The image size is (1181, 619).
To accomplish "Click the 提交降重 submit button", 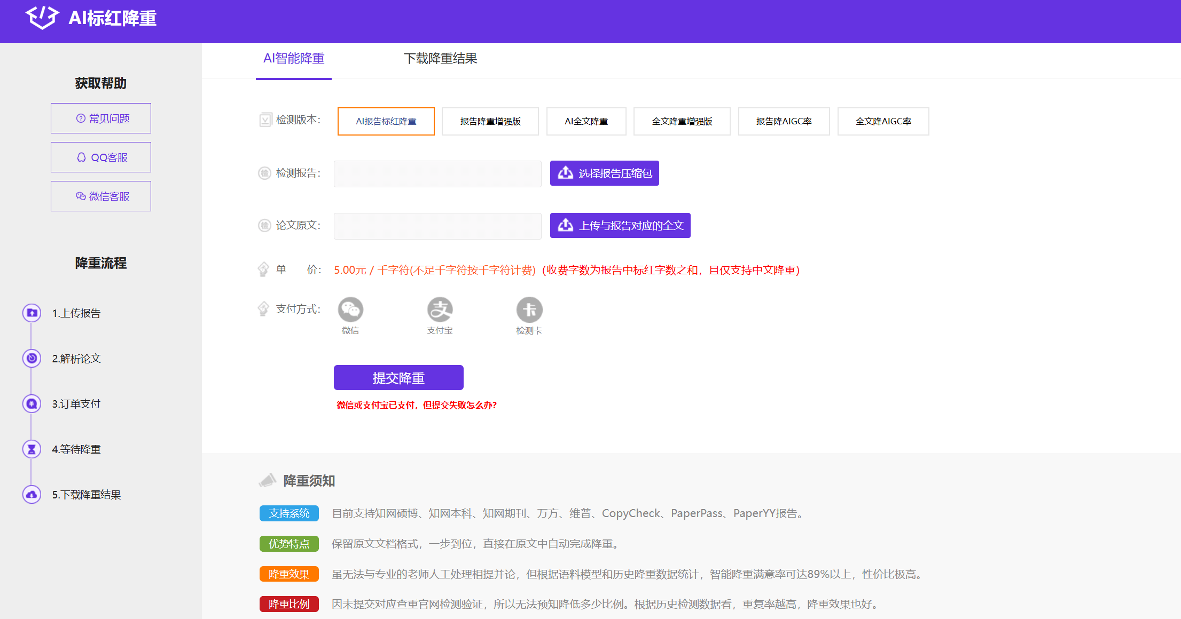I will coord(398,377).
